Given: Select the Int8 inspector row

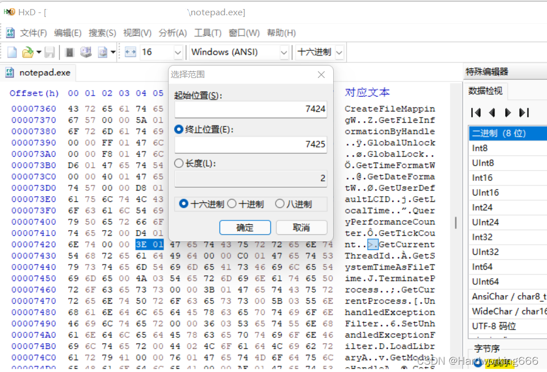Looking at the screenshot, I should point(508,148).
